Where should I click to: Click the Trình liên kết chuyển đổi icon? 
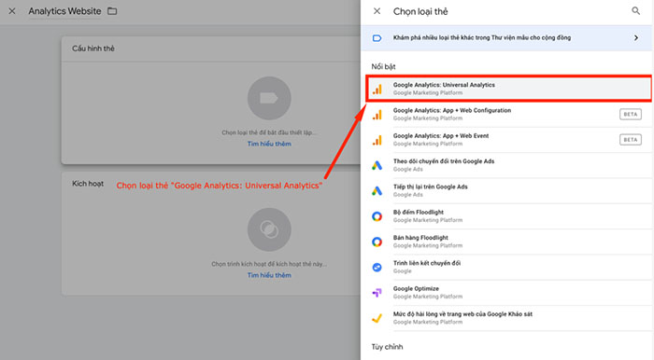tap(377, 267)
